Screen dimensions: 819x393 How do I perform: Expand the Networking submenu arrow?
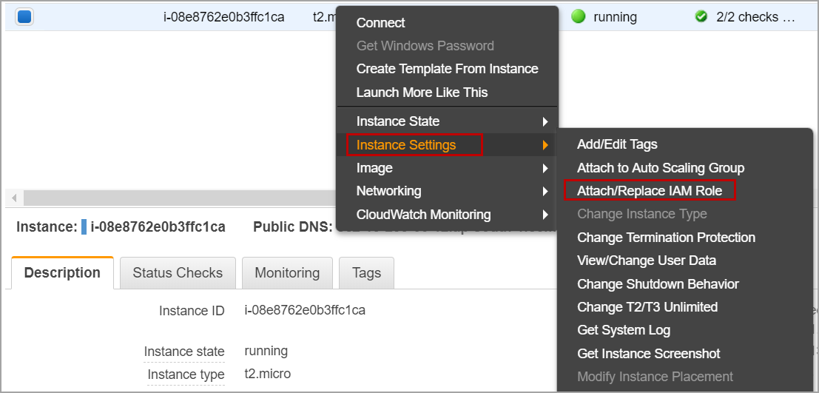(545, 191)
